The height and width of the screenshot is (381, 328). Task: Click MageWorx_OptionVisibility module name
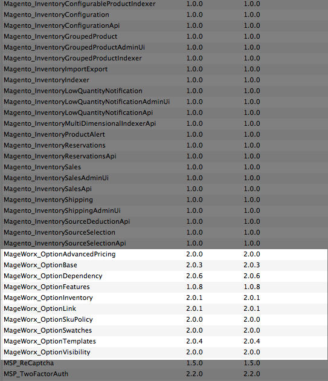(47, 353)
